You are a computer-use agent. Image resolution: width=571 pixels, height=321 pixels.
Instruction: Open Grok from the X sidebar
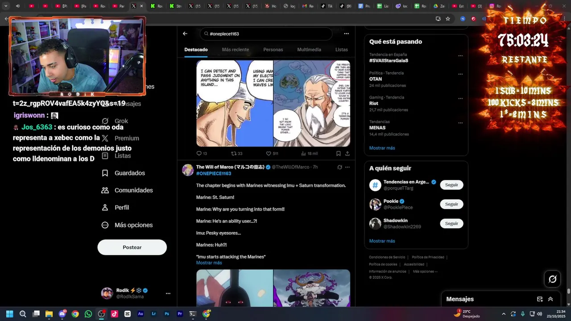(x=115, y=121)
